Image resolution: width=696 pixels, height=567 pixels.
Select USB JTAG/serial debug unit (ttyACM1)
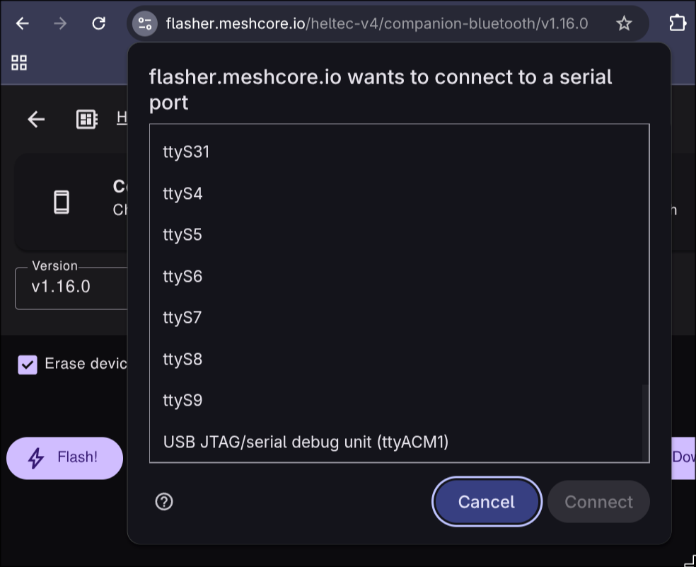(x=396, y=442)
